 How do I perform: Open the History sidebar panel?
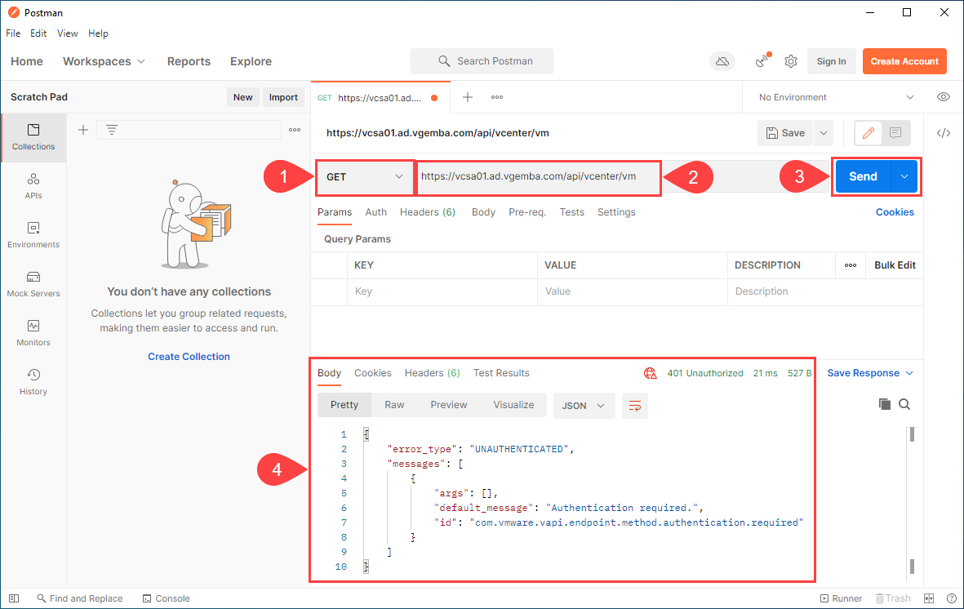(x=33, y=382)
